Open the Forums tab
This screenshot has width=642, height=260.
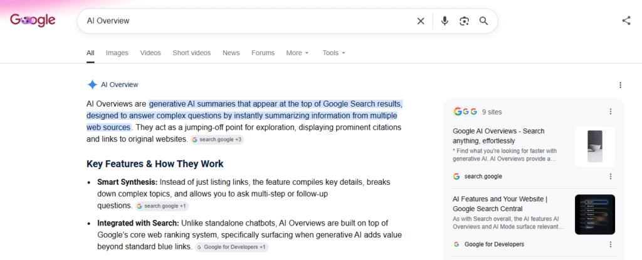click(263, 53)
